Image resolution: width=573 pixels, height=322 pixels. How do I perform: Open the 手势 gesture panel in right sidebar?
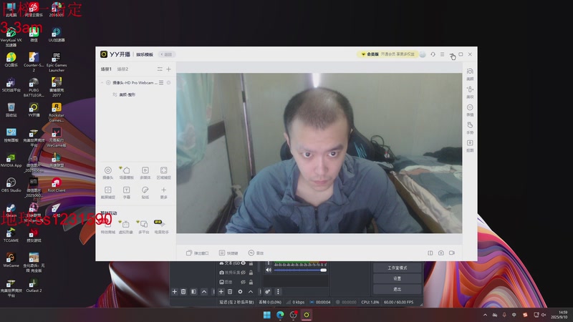pyautogui.click(x=470, y=128)
